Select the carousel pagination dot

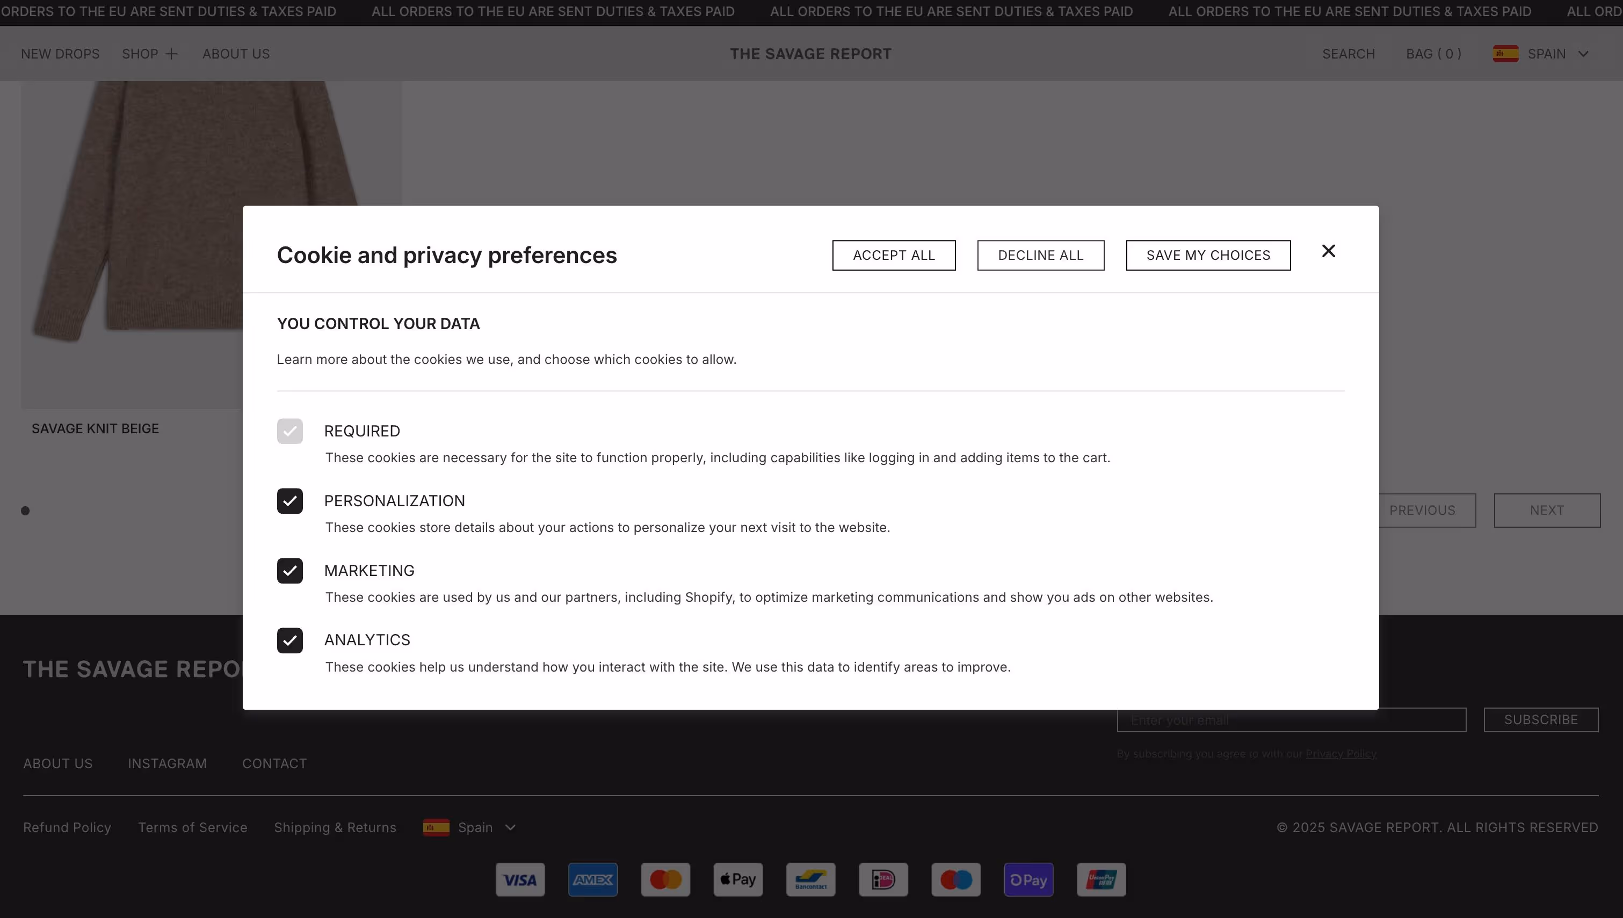tap(25, 511)
